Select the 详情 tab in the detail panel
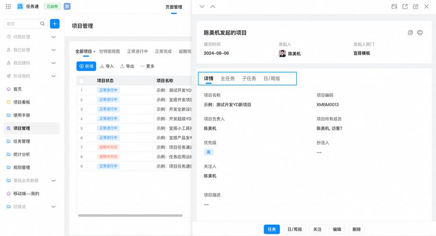Image resolution: width=436 pixels, height=236 pixels. (209, 78)
